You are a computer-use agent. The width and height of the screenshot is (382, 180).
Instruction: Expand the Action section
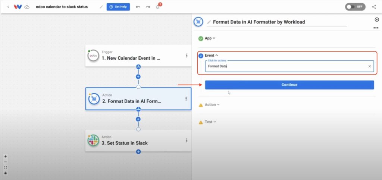(x=212, y=105)
